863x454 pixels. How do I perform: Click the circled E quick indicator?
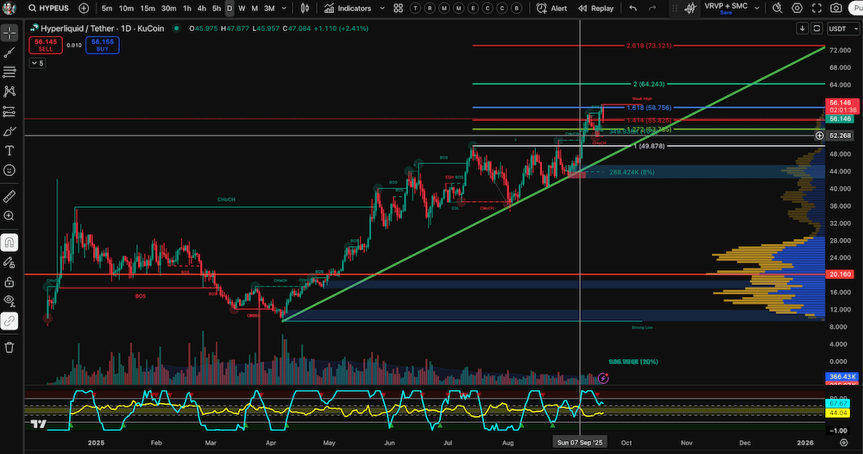pos(473,9)
